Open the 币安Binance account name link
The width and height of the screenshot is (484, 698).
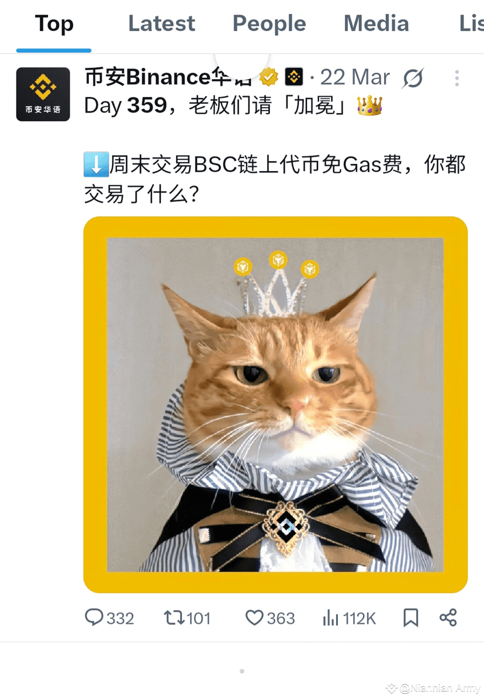point(168,77)
